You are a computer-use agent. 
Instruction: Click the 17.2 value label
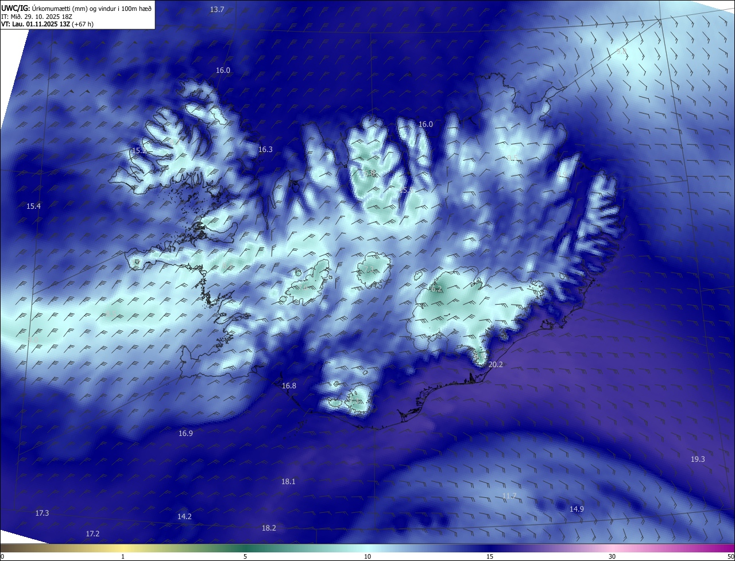92,533
